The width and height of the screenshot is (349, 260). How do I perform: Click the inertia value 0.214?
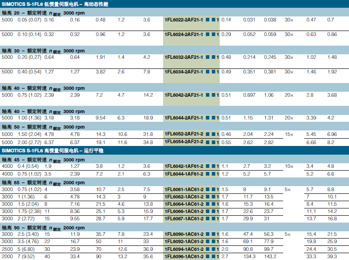(x=249, y=57)
